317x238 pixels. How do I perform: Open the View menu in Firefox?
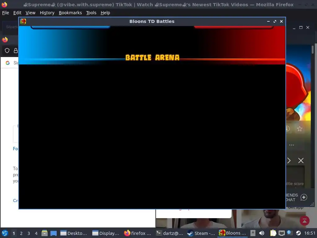tap(30, 13)
